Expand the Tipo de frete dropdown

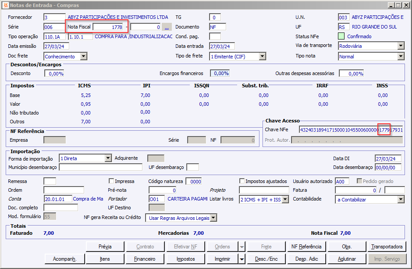click(262, 56)
